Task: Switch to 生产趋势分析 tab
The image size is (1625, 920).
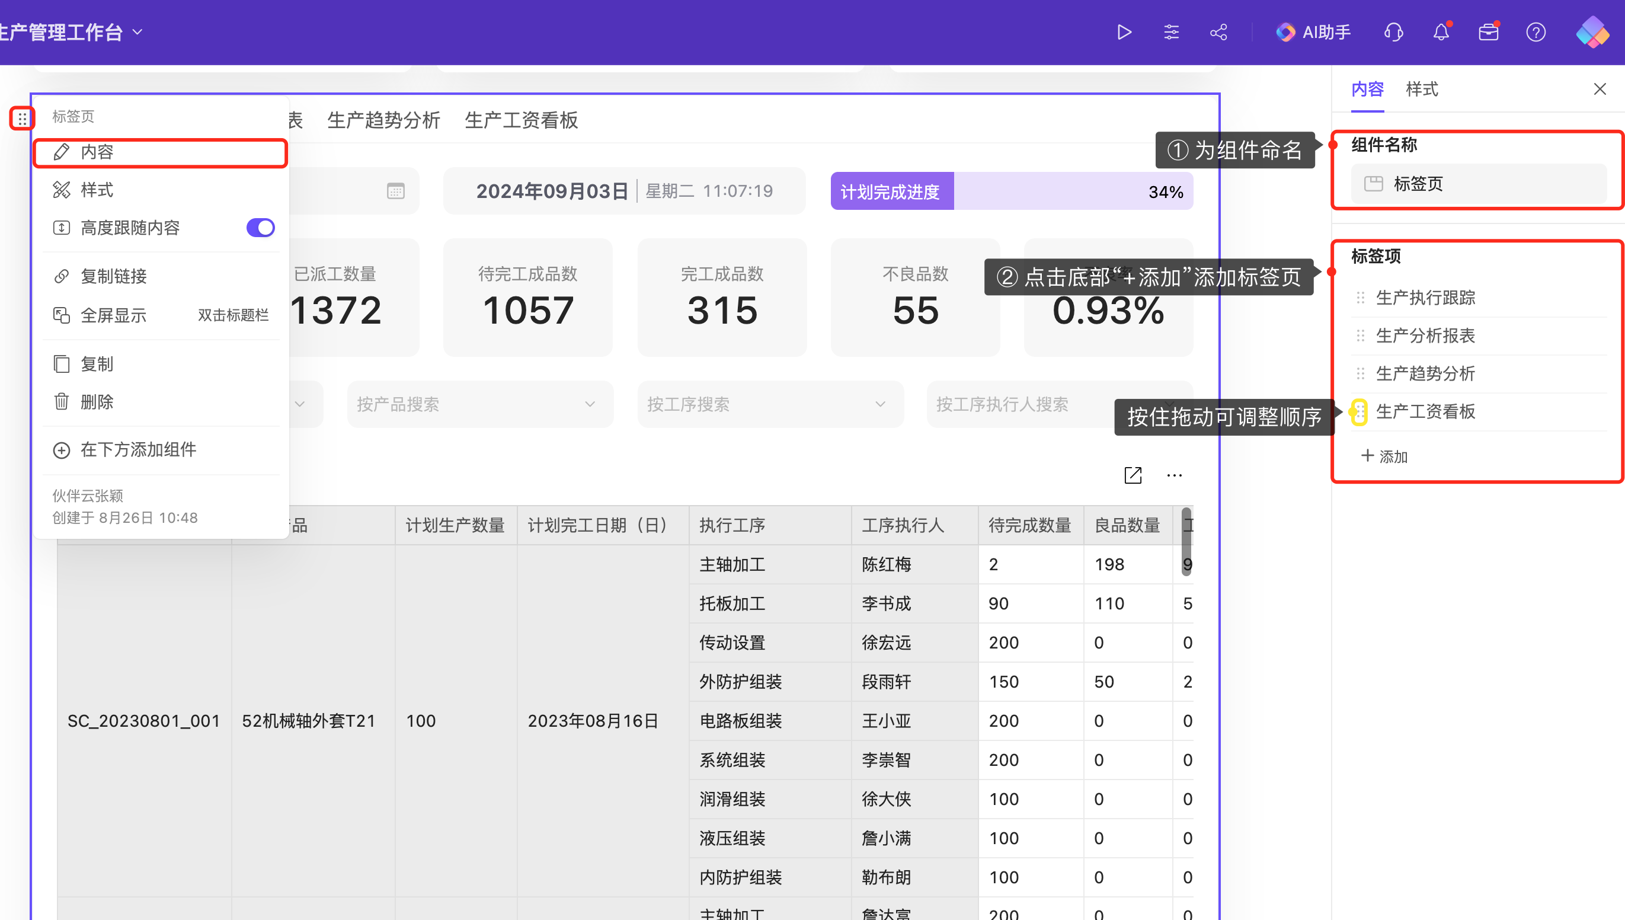Action: [383, 120]
